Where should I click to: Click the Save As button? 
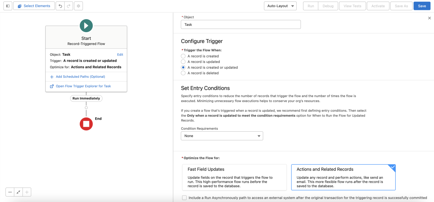click(x=401, y=6)
